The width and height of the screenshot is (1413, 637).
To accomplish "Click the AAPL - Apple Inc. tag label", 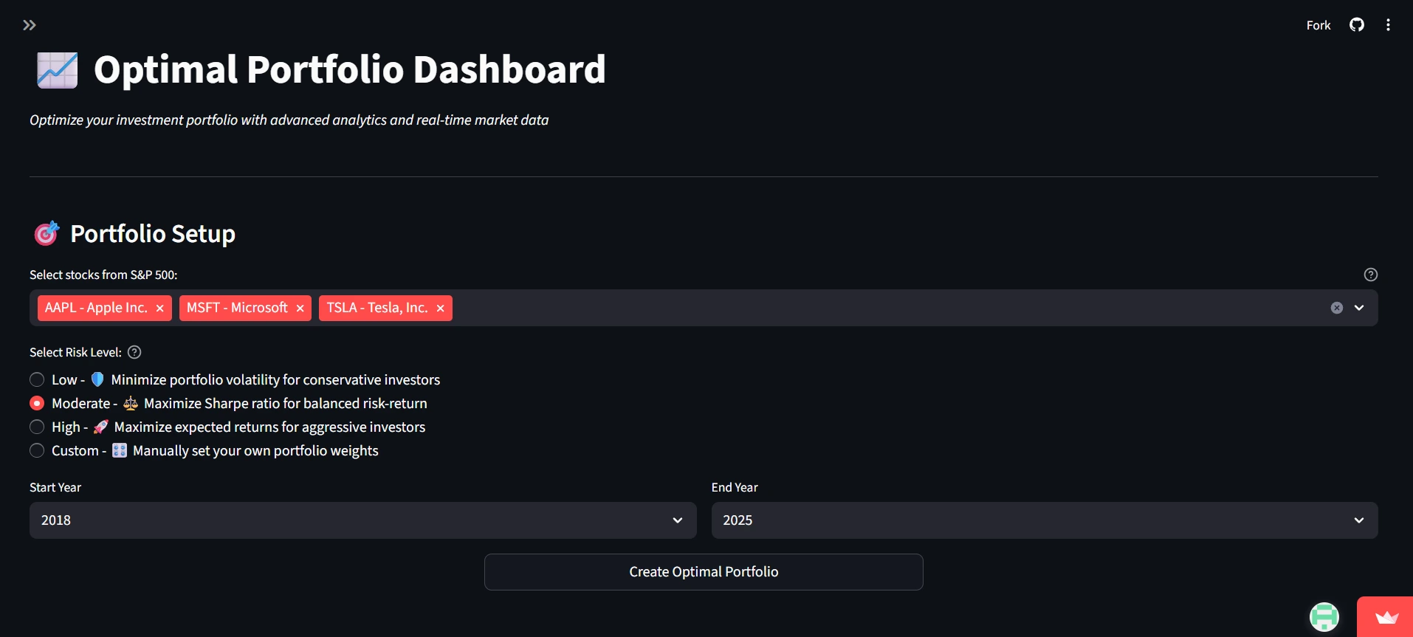I will (x=96, y=308).
